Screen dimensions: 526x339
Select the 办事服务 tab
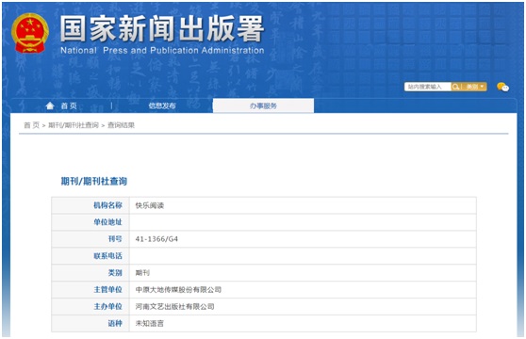coord(263,105)
